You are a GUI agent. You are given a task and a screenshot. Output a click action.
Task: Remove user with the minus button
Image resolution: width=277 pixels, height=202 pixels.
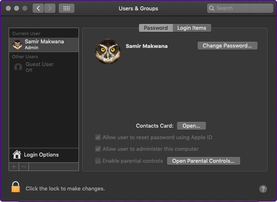(x=24, y=167)
